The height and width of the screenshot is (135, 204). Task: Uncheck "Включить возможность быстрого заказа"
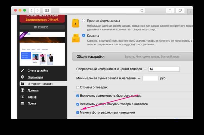(78, 96)
